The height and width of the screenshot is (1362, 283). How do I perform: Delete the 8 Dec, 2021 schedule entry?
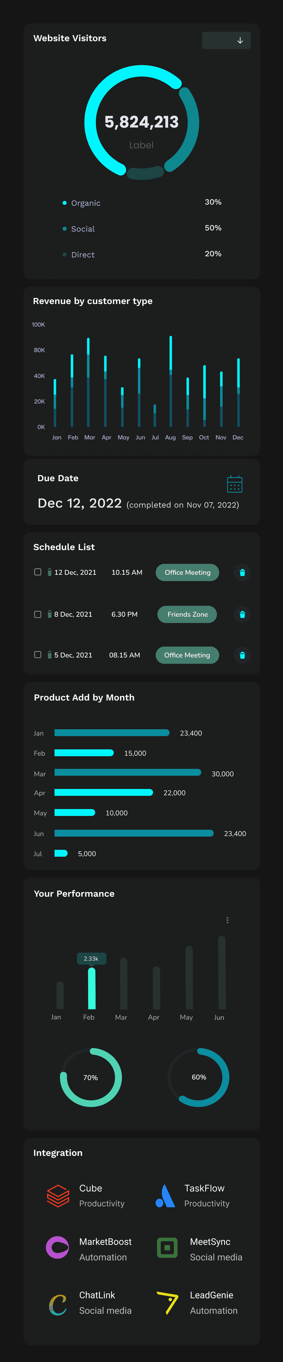click(242, 614)
